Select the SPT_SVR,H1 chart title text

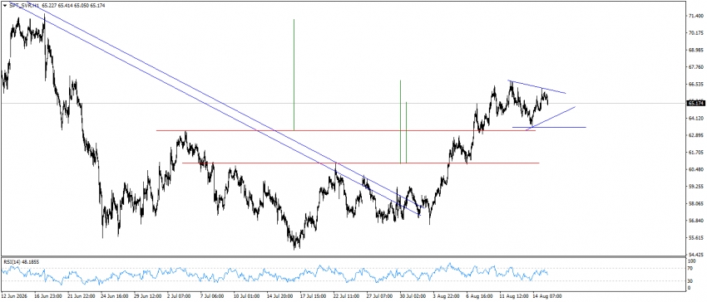24,6
